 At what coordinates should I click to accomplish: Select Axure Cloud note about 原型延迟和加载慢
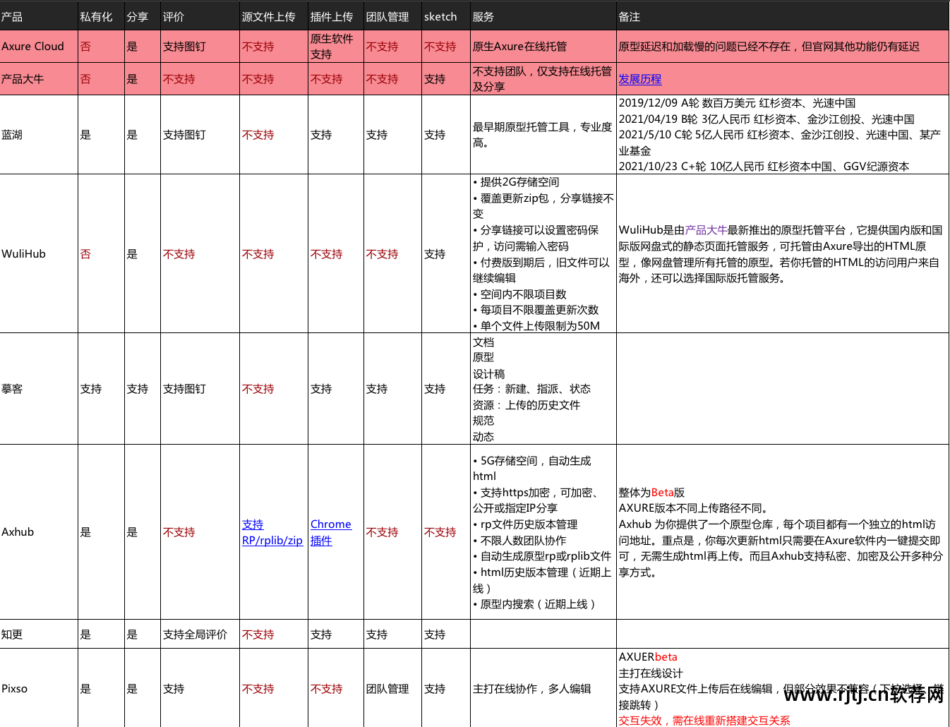pos(783,47)
